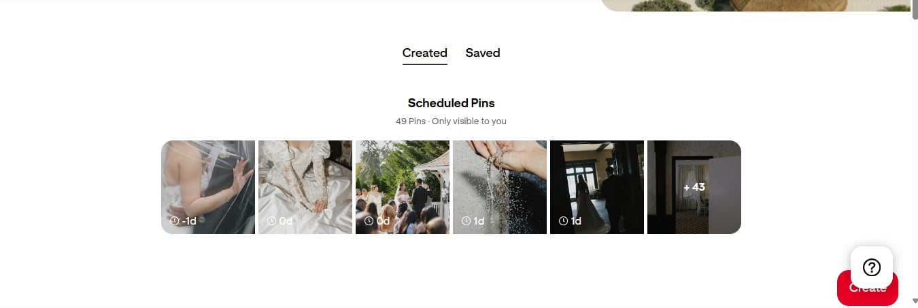Click the scrollbar down arrow
The width and height of the screenshot is (918, 308).
(x=914, y=301)
